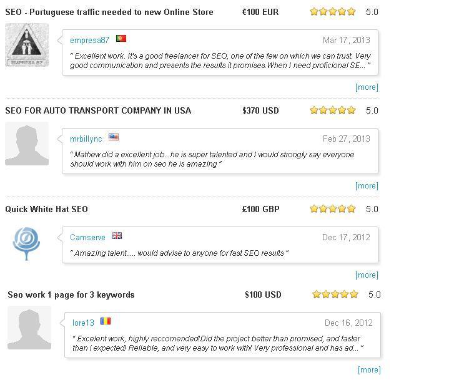Expand the empresa87 review with [more]

367,87
